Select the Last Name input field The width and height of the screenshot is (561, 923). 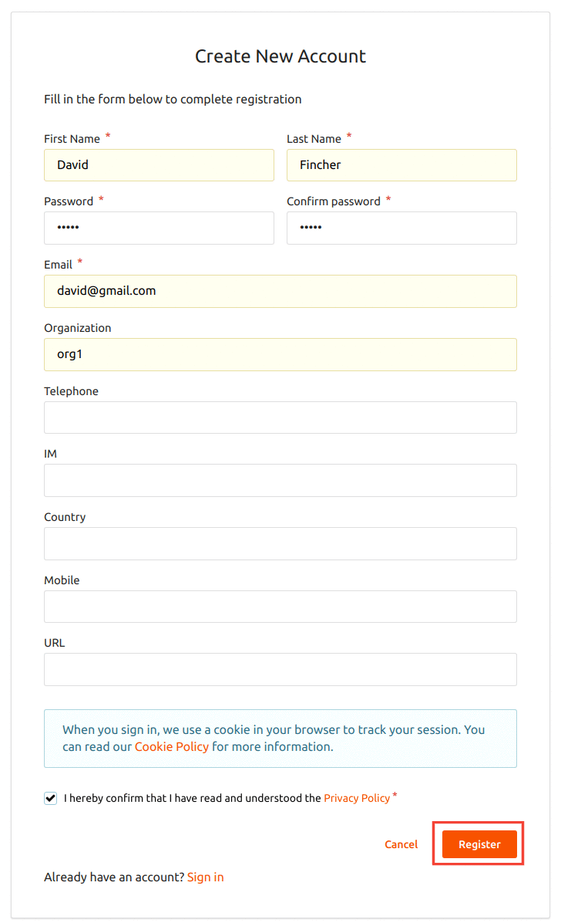401,165
